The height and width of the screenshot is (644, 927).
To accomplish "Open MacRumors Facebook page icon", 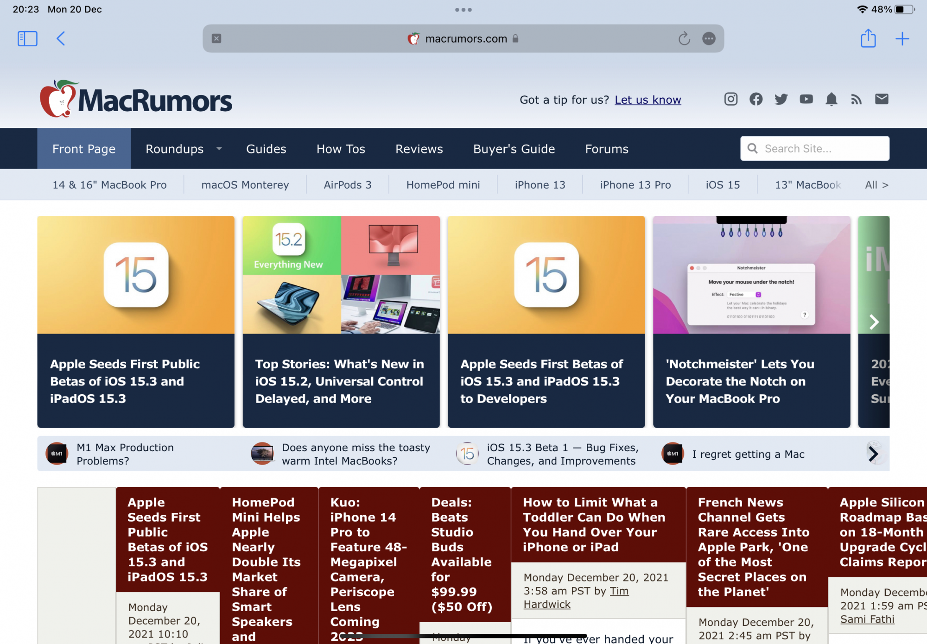I will (x=756, y=99).
